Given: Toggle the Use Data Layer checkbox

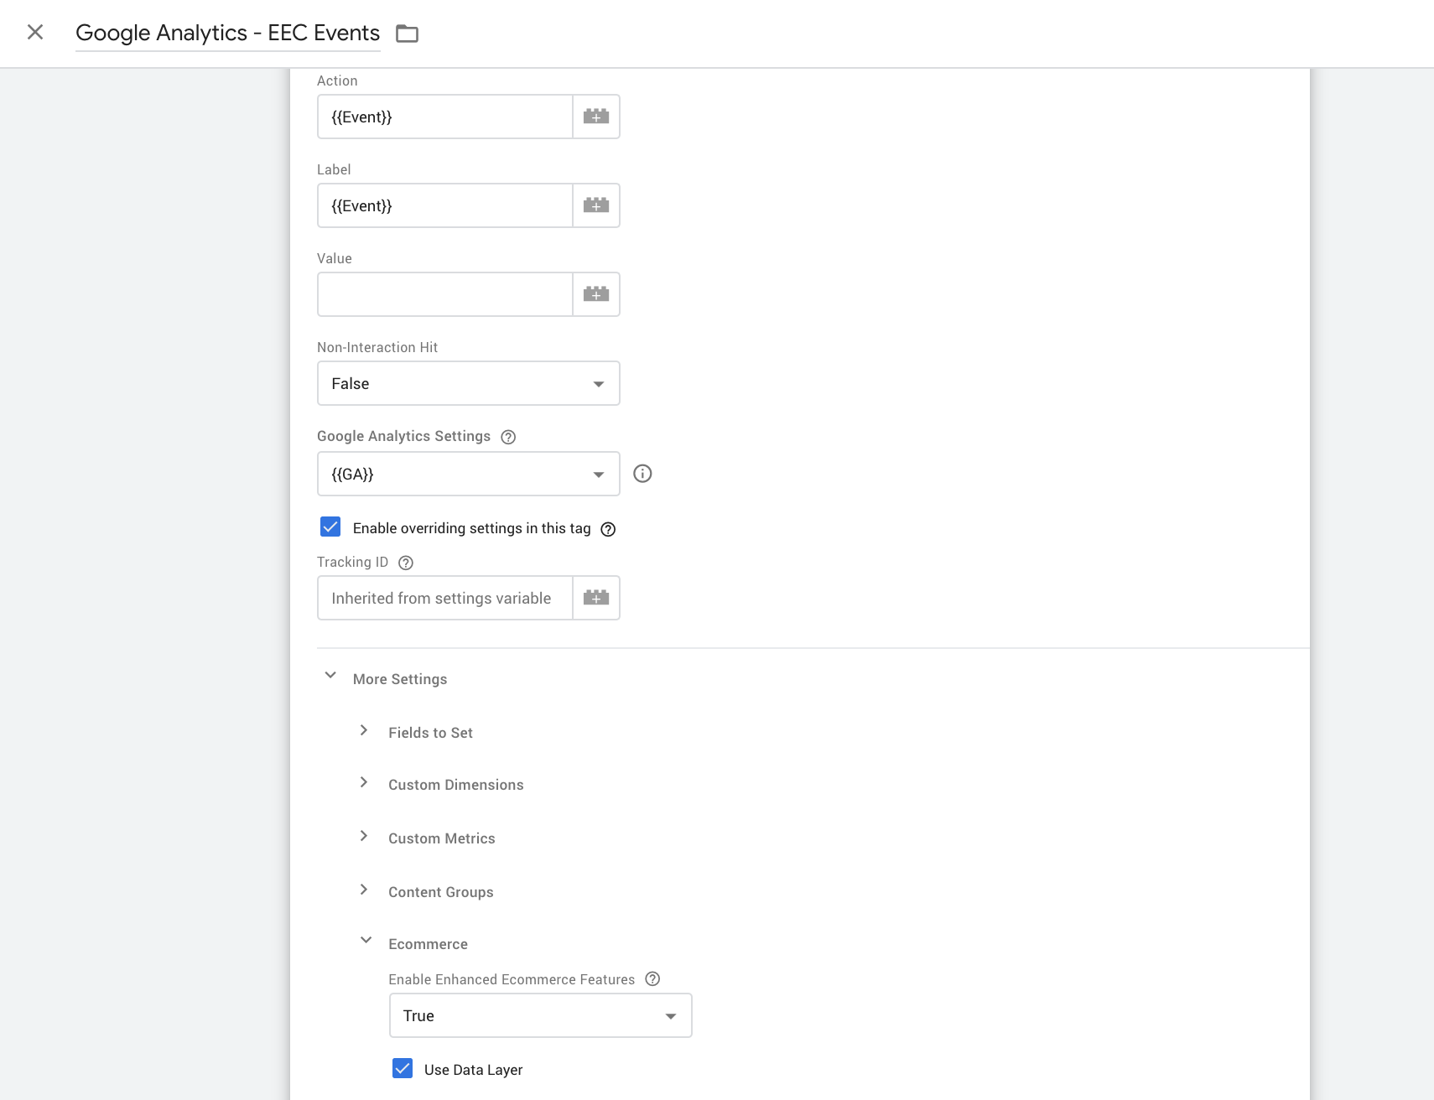Looking at the screenshot, I should [403, 1068].
